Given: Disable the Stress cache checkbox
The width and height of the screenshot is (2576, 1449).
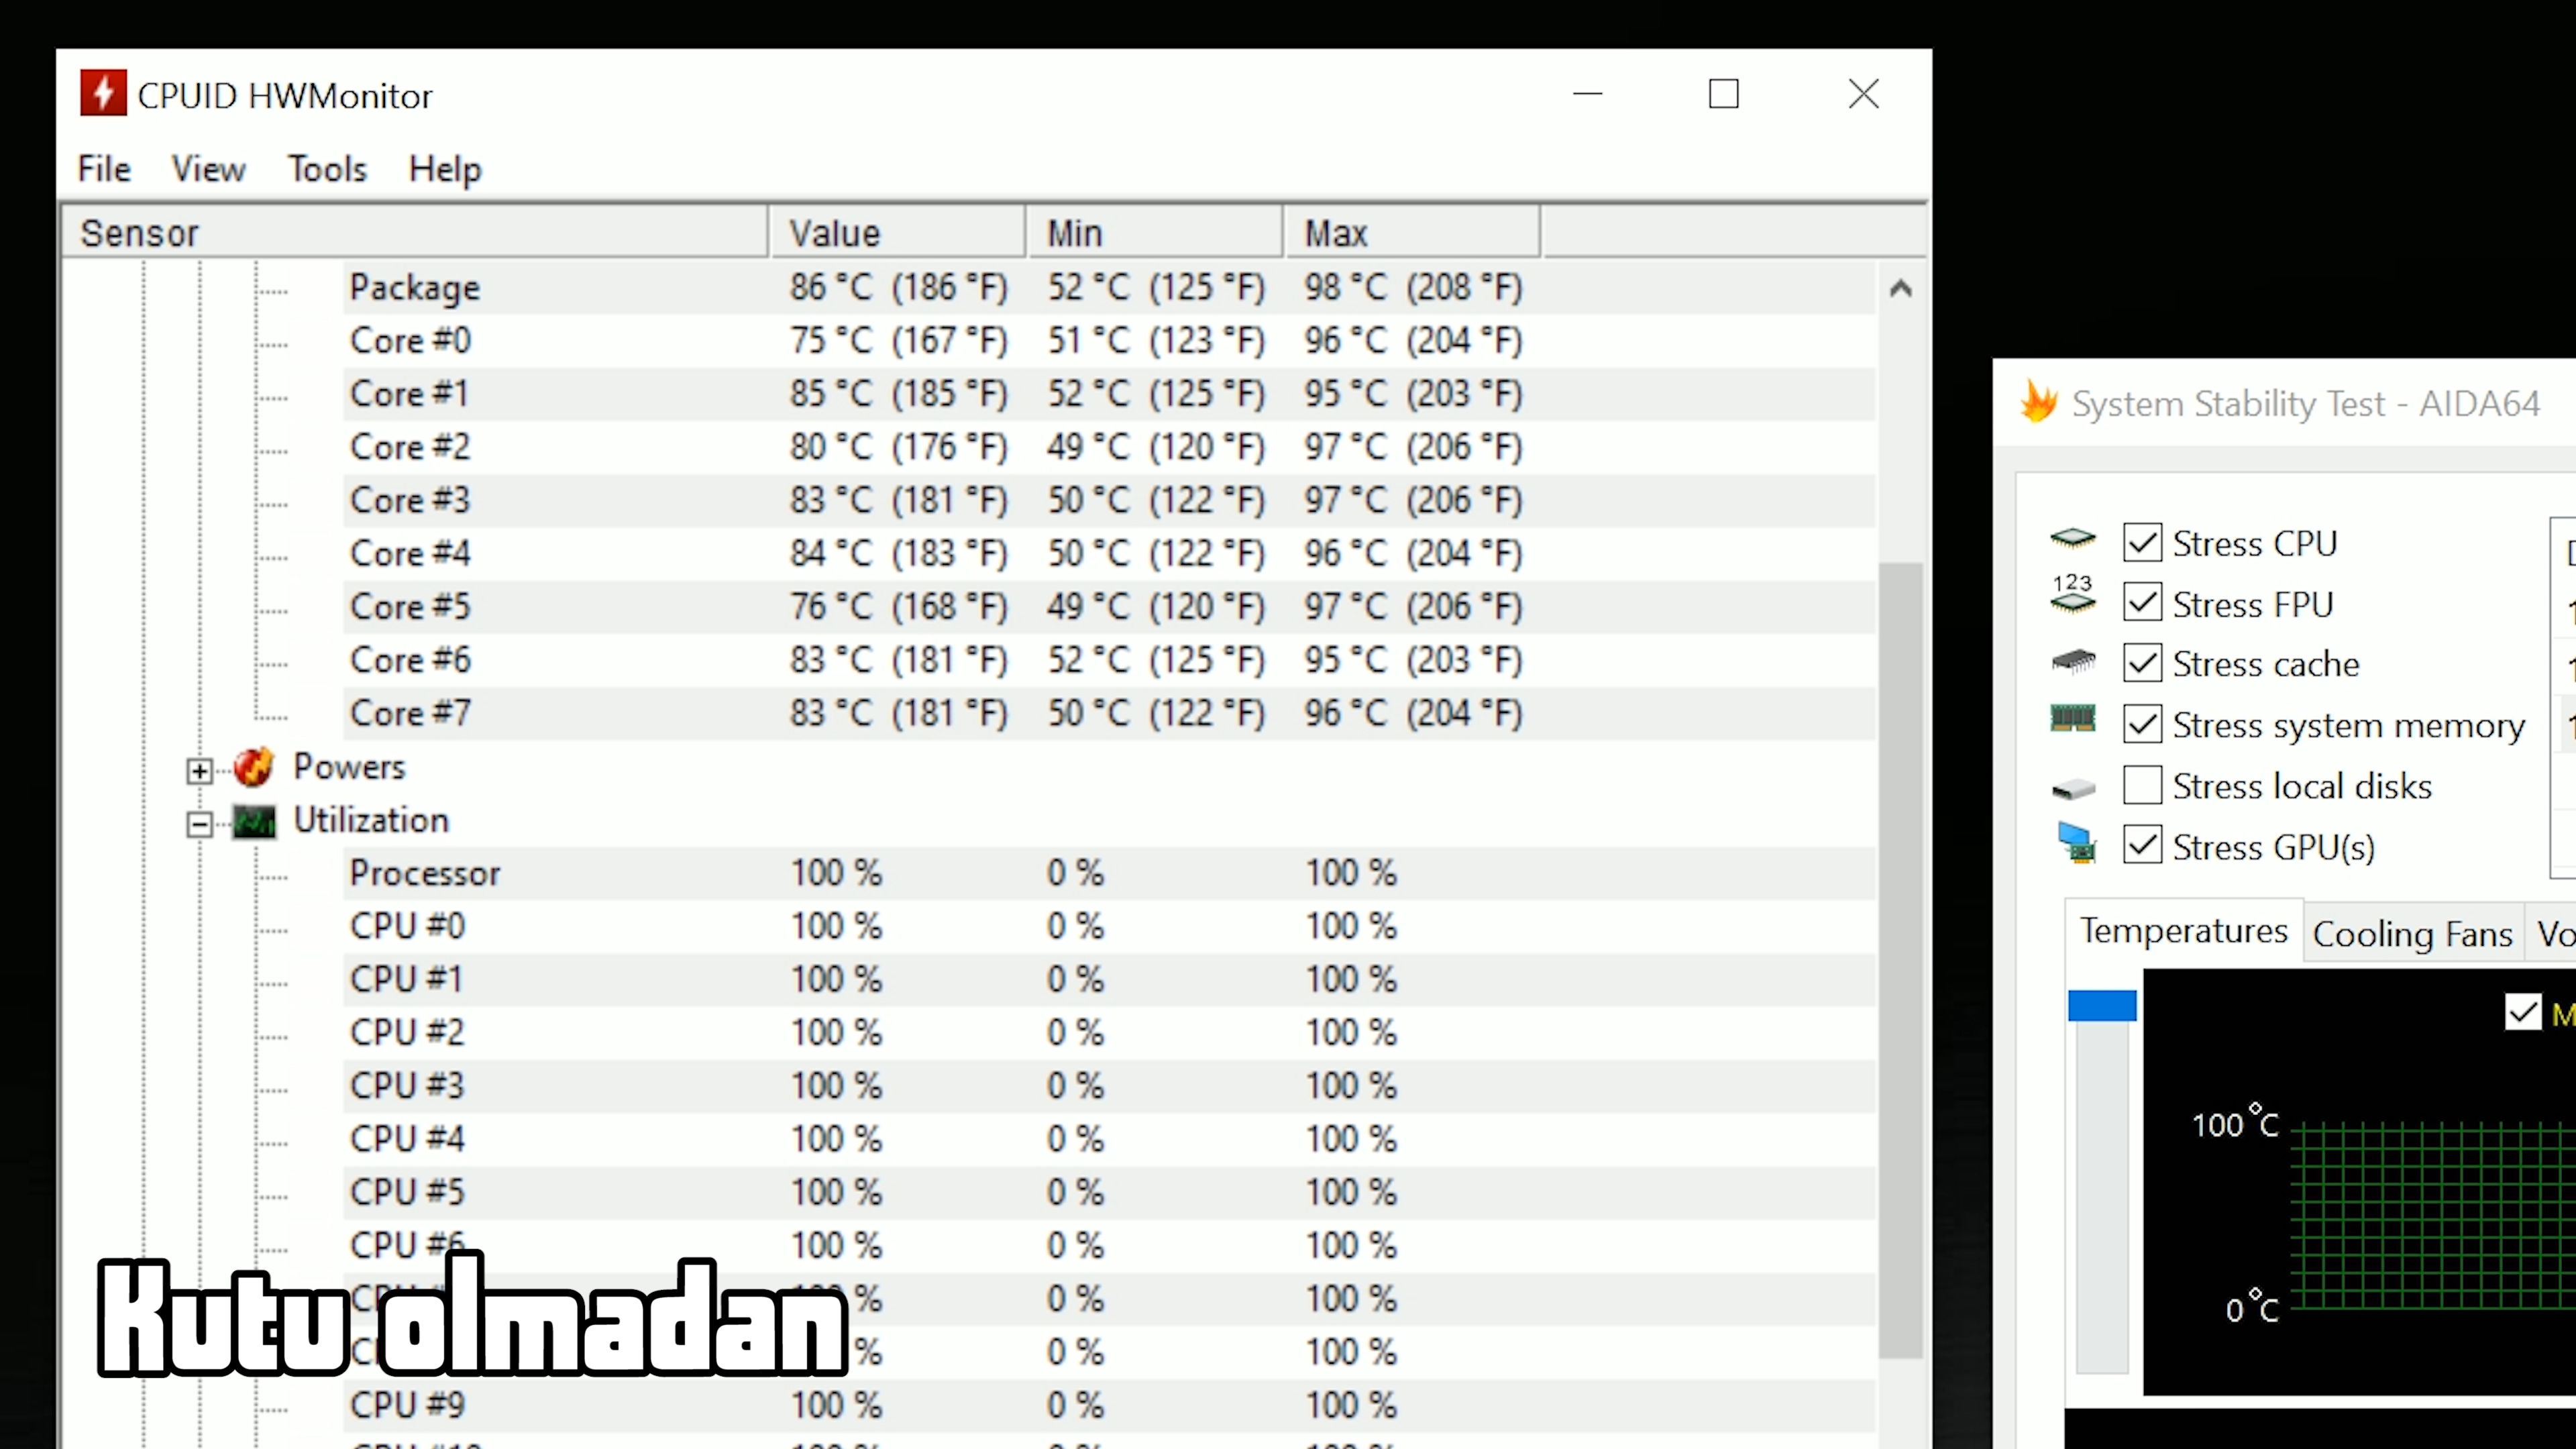Looking at the screenshot, I should click(2142, 663).
